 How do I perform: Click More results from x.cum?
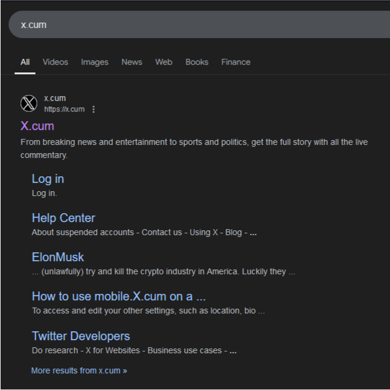[x=79, y=370]
